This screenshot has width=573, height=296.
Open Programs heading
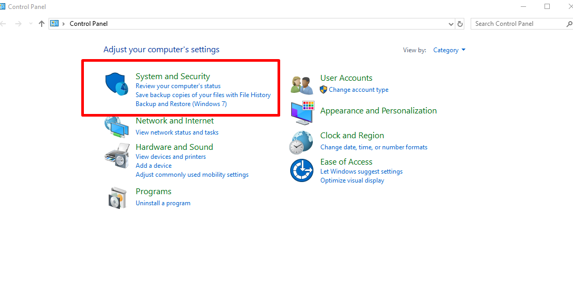154,192
